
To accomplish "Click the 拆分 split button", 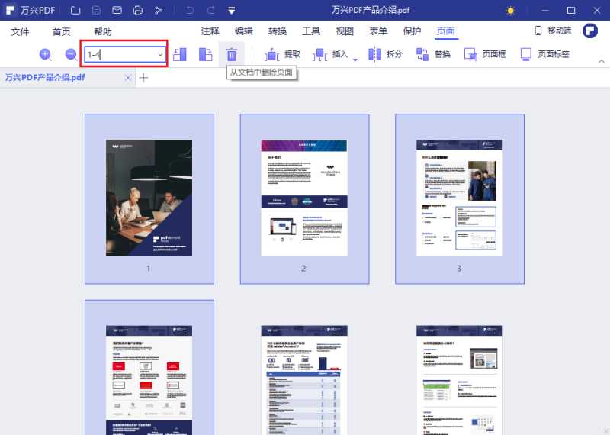I will (x=386, y=54).
